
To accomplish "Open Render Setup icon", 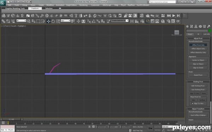I will pyautogui.click(x=169, y=21).
